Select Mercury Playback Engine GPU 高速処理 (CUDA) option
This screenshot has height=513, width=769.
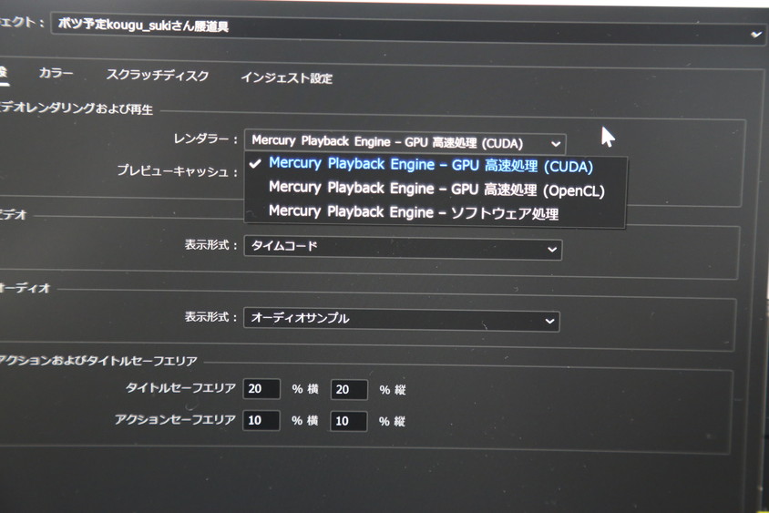[x=431, y=165]
